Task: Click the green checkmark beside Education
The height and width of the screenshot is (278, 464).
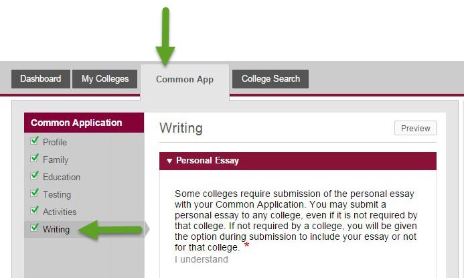Action: [x=35, y=176]
